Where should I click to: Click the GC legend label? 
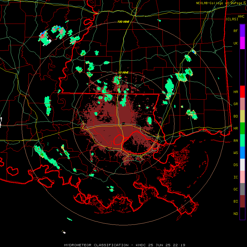click(235, 189)
